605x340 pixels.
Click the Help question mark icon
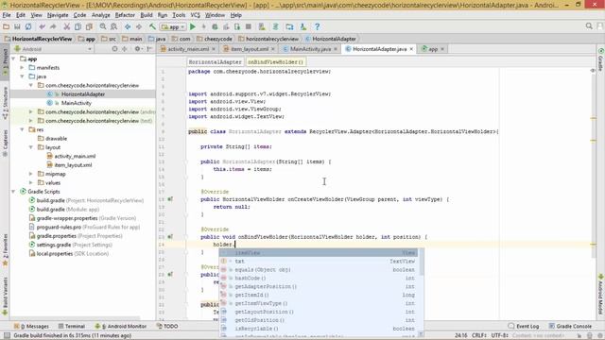pos(318,26)
